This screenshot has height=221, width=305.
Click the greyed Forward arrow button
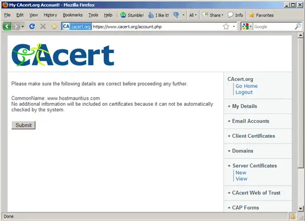[16, 27]
